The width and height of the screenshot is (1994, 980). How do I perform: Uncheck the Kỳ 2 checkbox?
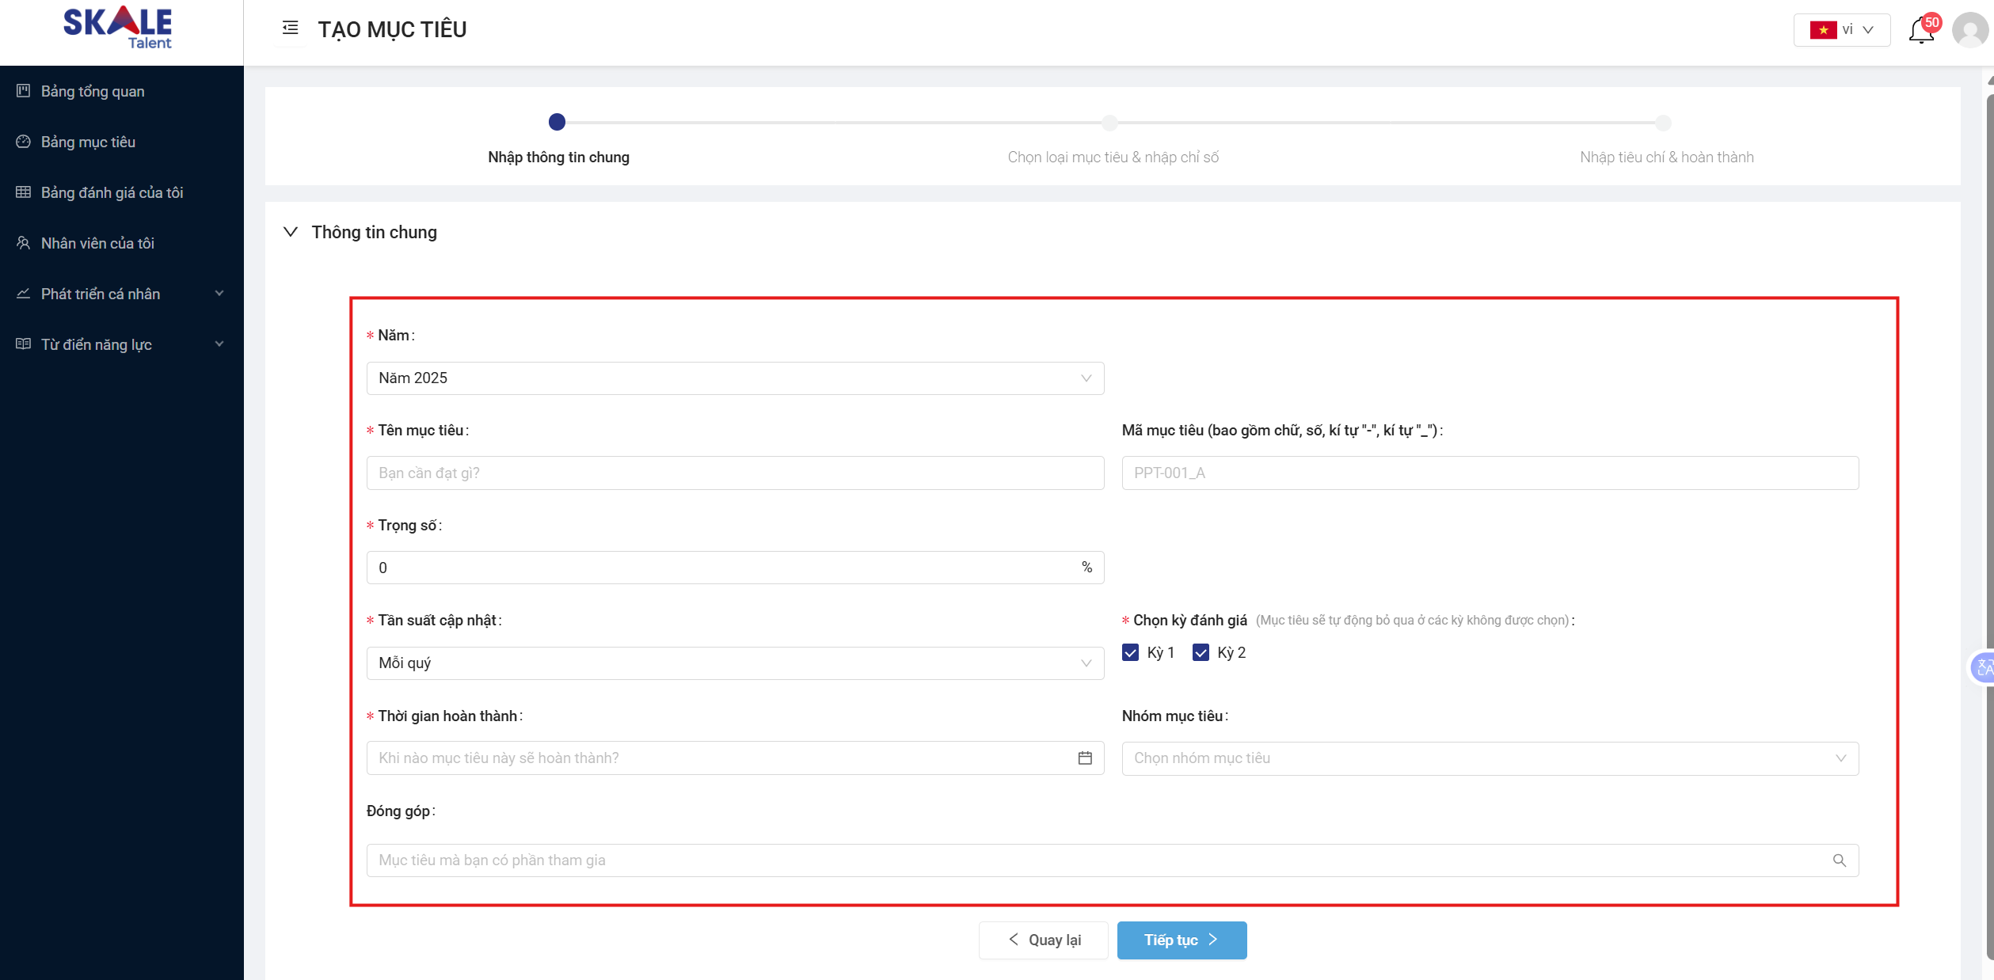tap(1201, 652)
